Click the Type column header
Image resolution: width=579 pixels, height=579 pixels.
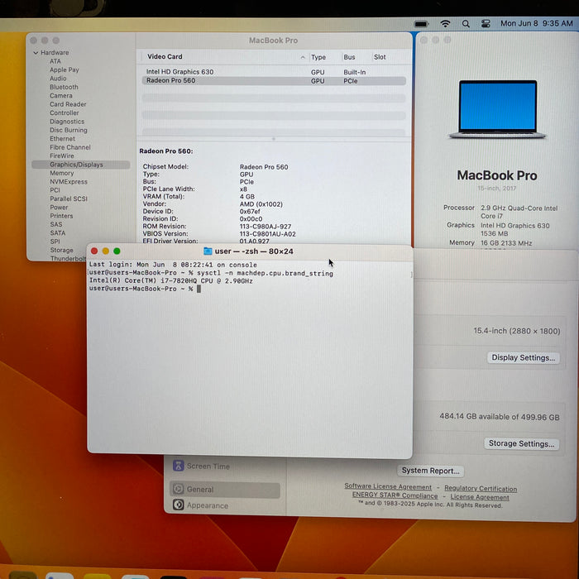click(318, 57)
